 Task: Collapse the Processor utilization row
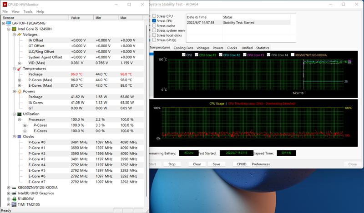click(x=20, y=119)
